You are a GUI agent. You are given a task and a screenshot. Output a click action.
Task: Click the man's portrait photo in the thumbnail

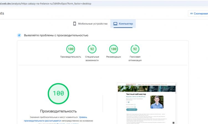[x=157, y=102]
